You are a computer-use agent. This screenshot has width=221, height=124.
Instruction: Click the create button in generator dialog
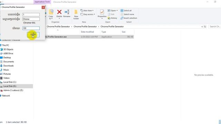(33, 34)
